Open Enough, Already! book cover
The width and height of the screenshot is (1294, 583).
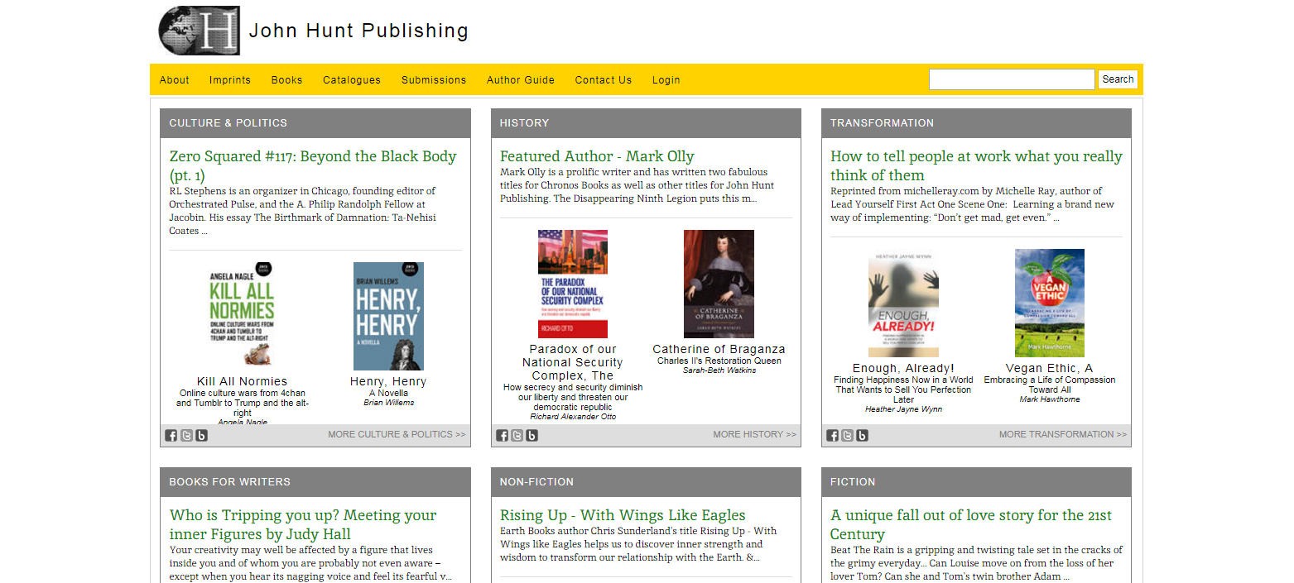903,303
